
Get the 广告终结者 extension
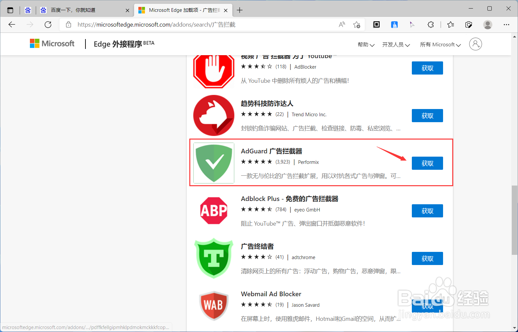click(x=427, y=258)
